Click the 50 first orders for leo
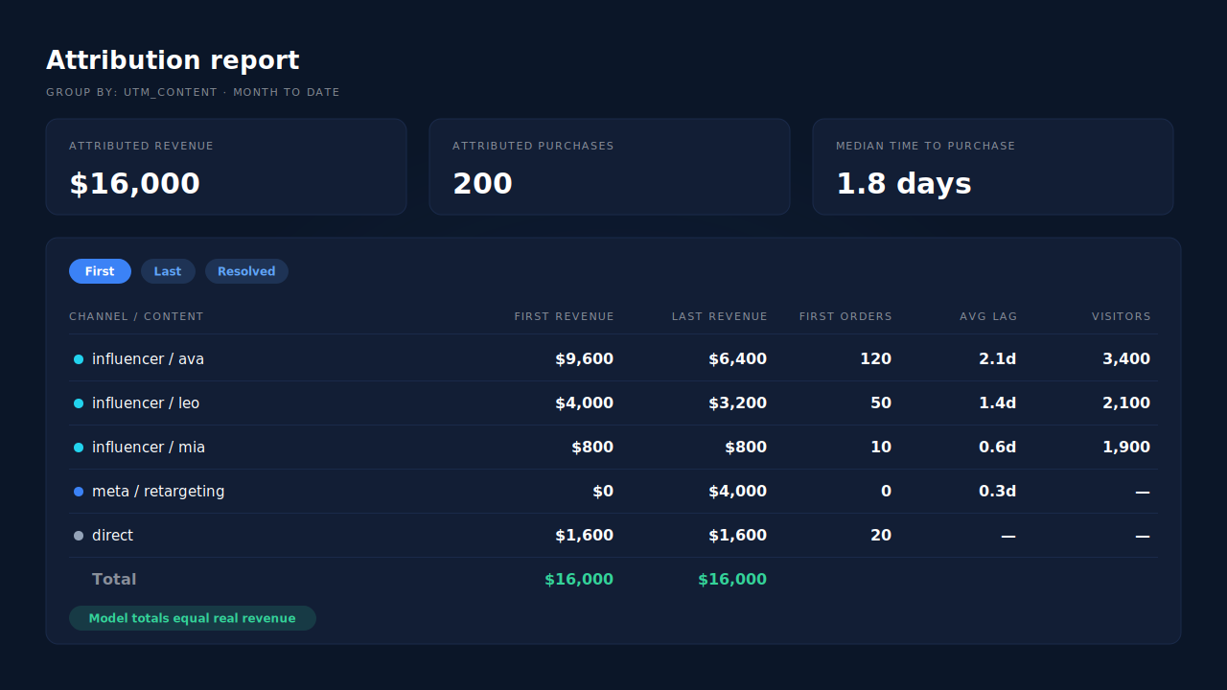The image size is (1227, 690). [881, 403]
